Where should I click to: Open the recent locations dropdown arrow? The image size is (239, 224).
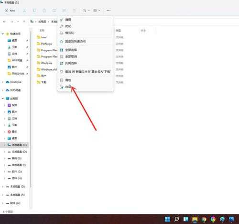coord(18,22)
